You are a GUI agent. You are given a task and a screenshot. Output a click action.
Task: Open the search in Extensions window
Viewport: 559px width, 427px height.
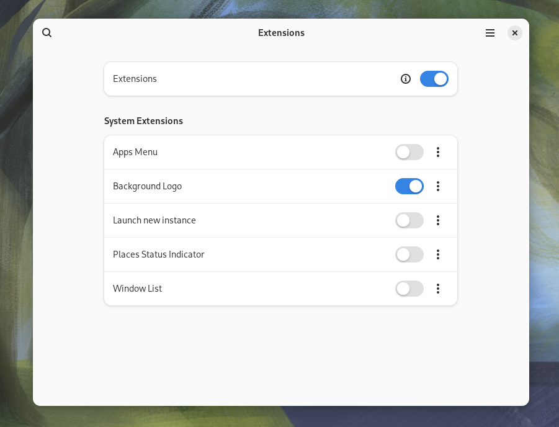coord(47,33)
